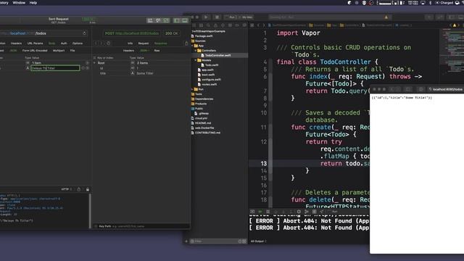Collapse the Models folder disclosure triangle
The width and height of the screenshot is (464, 261).
pyautogui.click(x=196, y=60)
